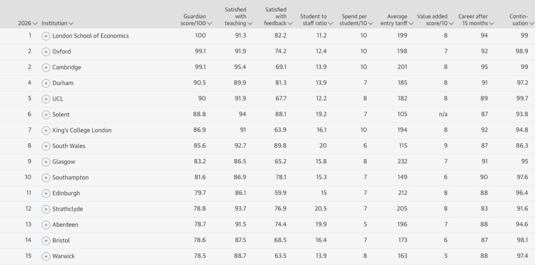Viewport: 535px width, 265px height.
Task: Toggle plus icon for King's College London
Action: pos(46,130)
